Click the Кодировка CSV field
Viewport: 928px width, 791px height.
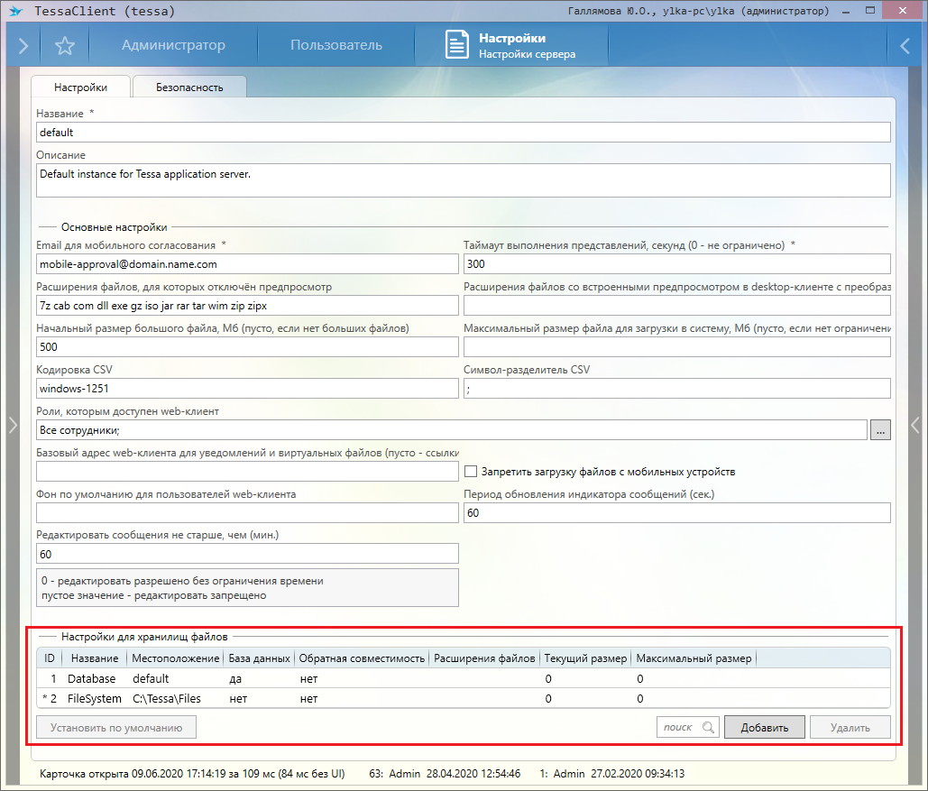(247, 389)
